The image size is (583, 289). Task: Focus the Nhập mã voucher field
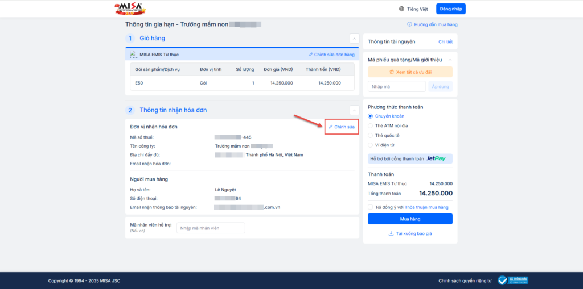pyautogui.click(x=397, y=86)
